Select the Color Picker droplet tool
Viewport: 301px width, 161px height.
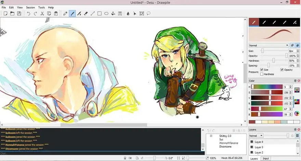(128, 13)
